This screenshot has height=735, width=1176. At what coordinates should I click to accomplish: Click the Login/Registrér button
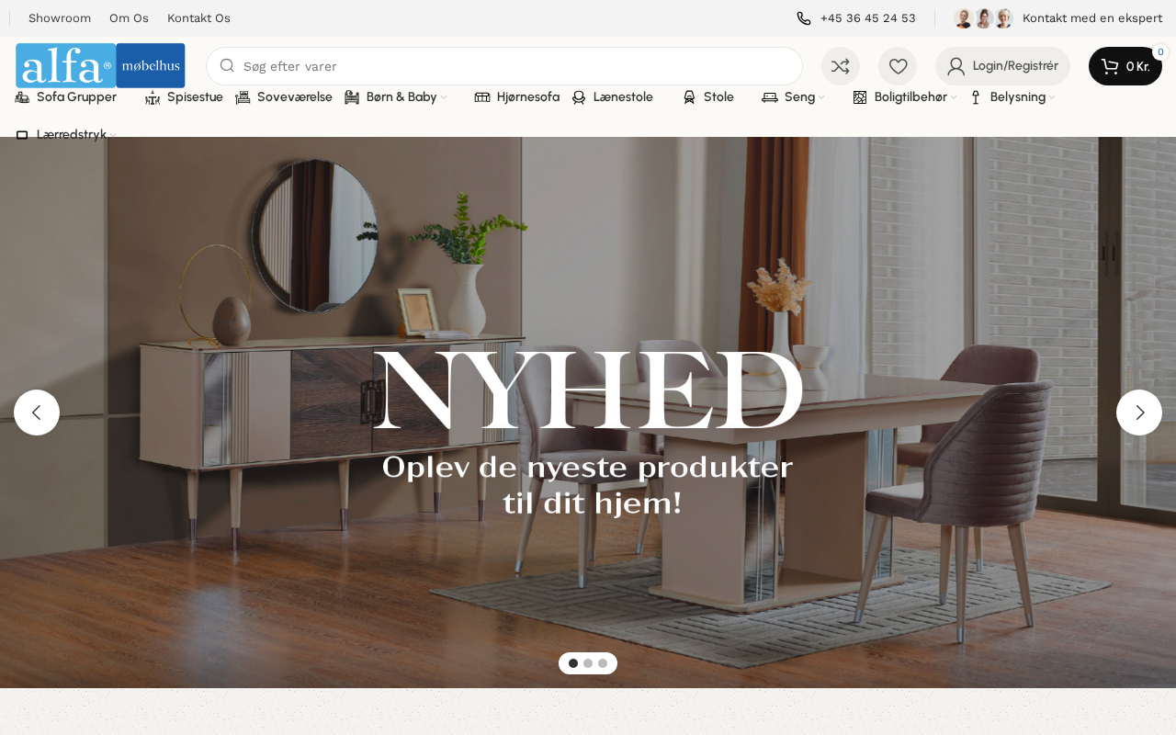tap(1002, 66)
